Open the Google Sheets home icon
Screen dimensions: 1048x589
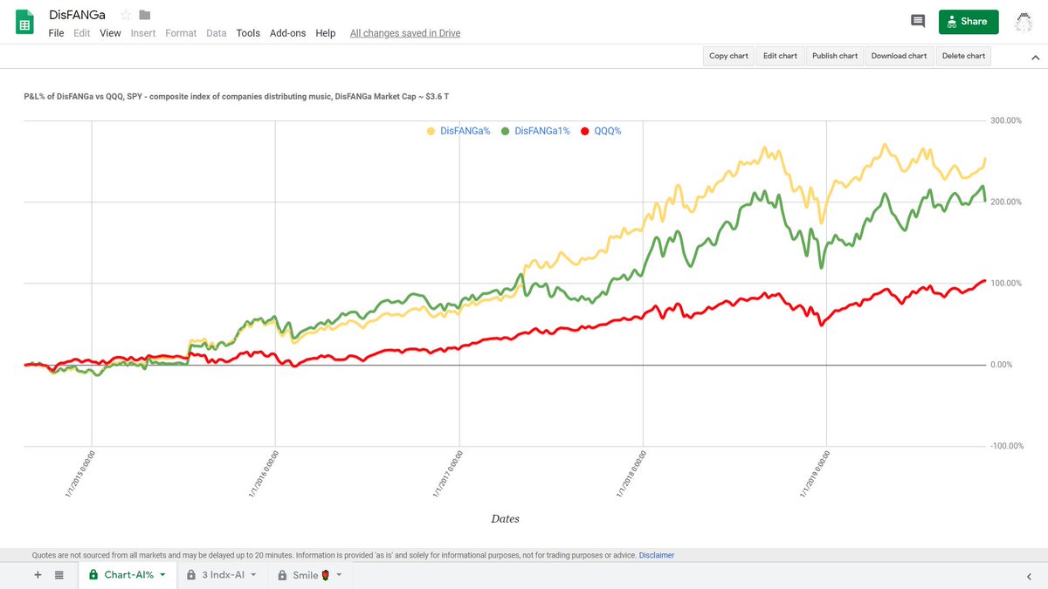(x=24, y=22)
